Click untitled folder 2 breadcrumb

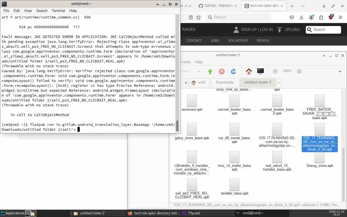(x=258, y=82)
